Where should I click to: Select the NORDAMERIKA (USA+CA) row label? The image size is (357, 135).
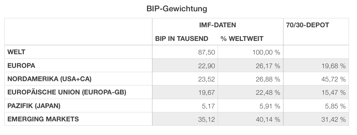tap(49, 79)
